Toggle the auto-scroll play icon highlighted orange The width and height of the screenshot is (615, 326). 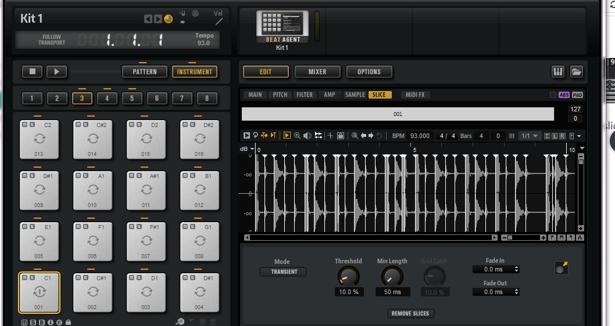coord(287,135)
